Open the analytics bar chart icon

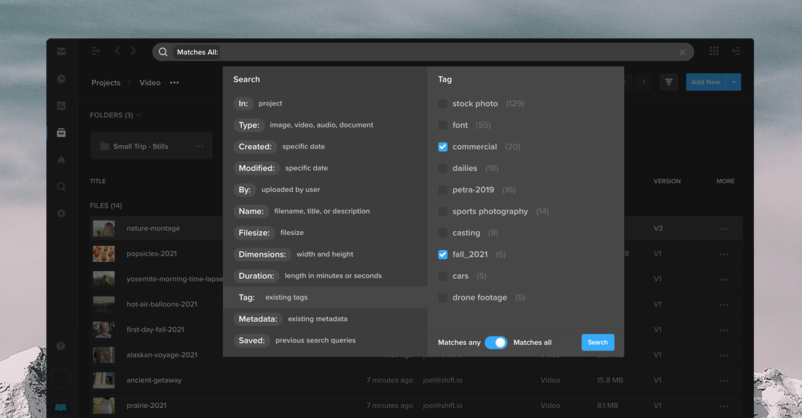[61, 106]
